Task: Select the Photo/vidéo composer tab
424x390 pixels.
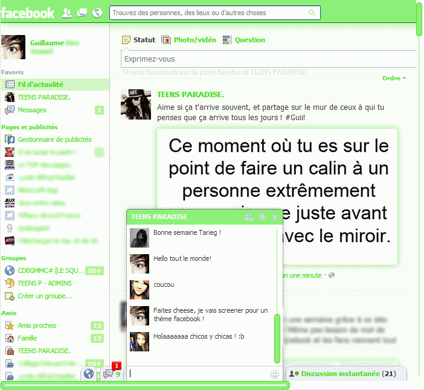Action: 188,40
